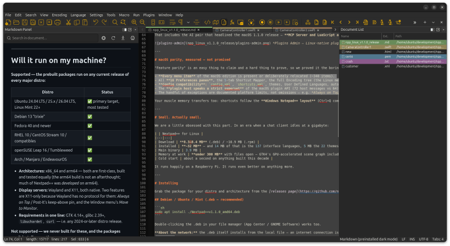Click the UTF-8 encoding status bar entry
The width and height of the screenshot is (450, 246).
tap(423, 239)
